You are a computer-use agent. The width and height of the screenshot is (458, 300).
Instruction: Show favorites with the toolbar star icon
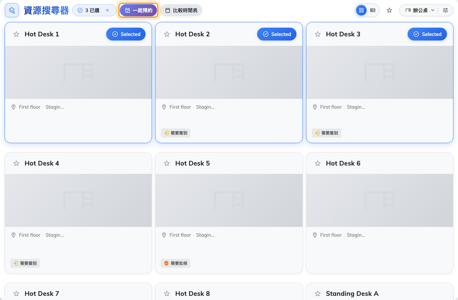(x=389, y=10)
